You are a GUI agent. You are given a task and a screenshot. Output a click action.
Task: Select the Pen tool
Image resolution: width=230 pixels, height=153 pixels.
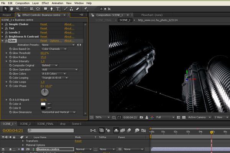52,9
